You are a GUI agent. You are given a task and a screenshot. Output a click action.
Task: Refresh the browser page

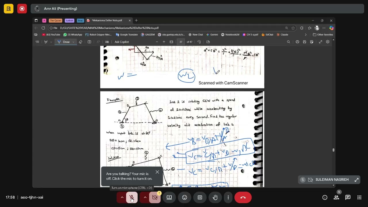click(43, 28)
